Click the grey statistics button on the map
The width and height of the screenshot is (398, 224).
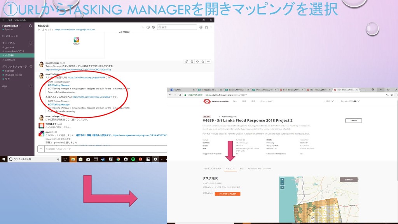349,180
